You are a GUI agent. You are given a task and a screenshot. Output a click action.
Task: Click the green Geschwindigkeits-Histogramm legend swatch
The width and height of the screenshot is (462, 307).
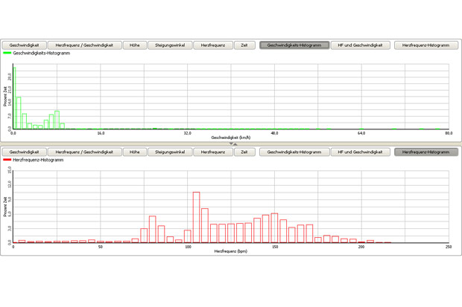[x=7, y=54]
